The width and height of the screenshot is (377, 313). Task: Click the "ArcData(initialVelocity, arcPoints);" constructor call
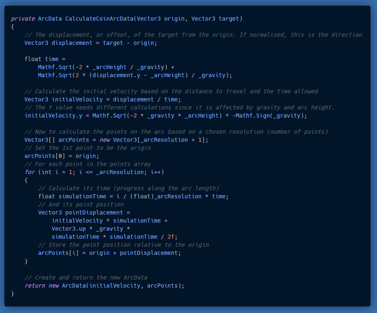click(123, 286)
